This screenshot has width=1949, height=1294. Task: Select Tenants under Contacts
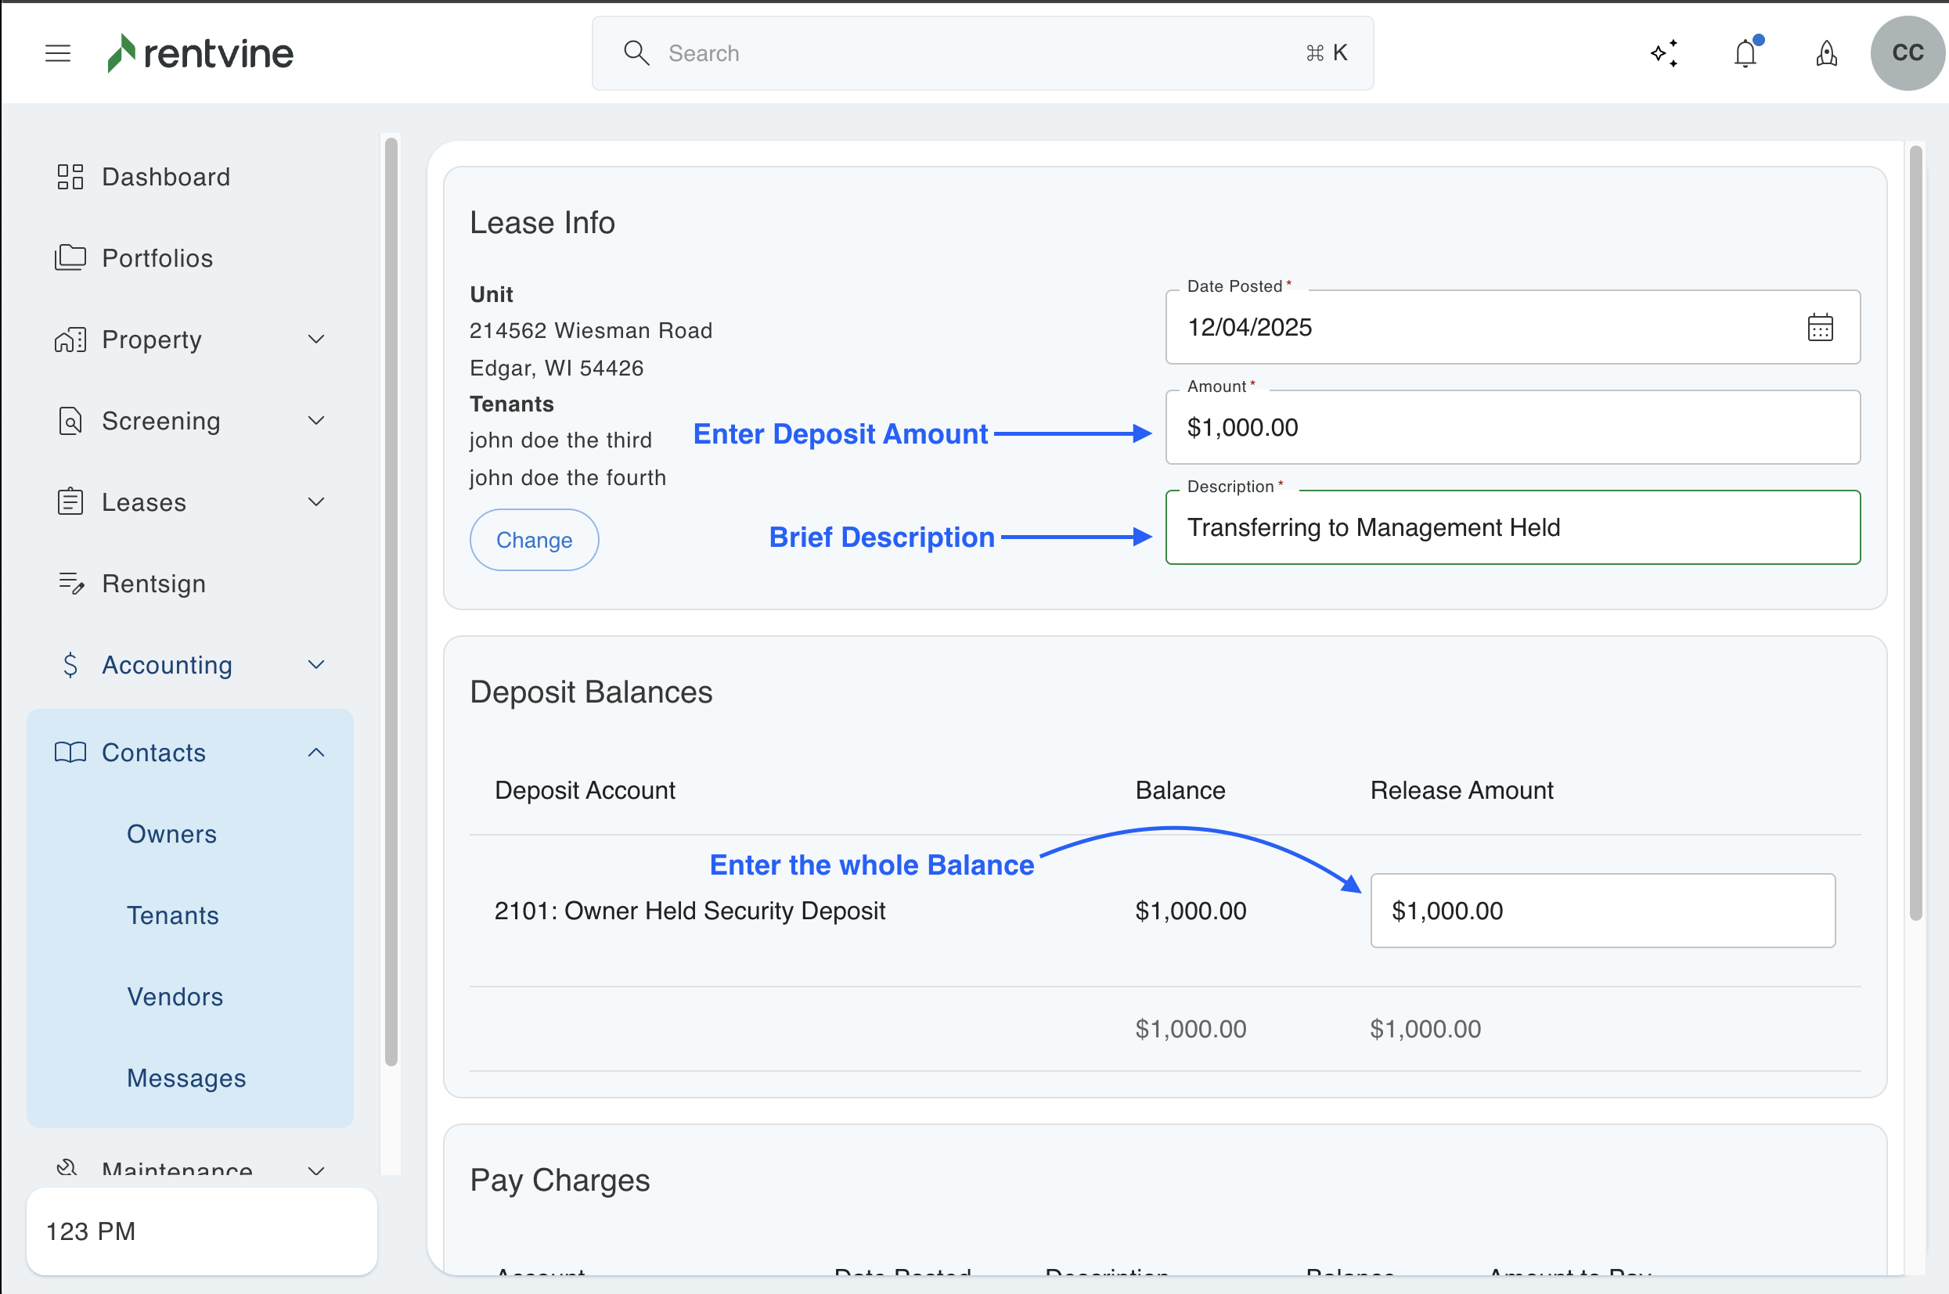172,915
